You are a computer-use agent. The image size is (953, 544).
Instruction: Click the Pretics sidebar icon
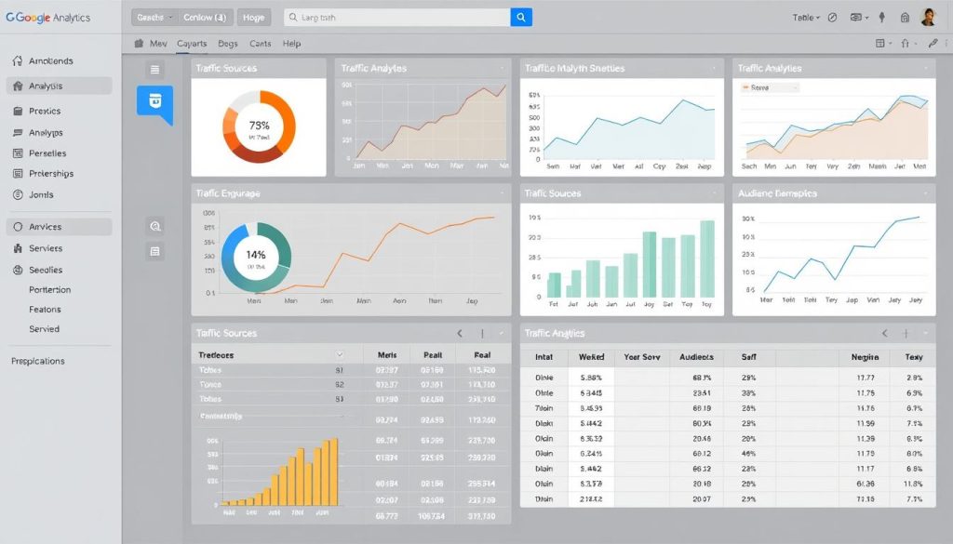[x=18, y=111]
